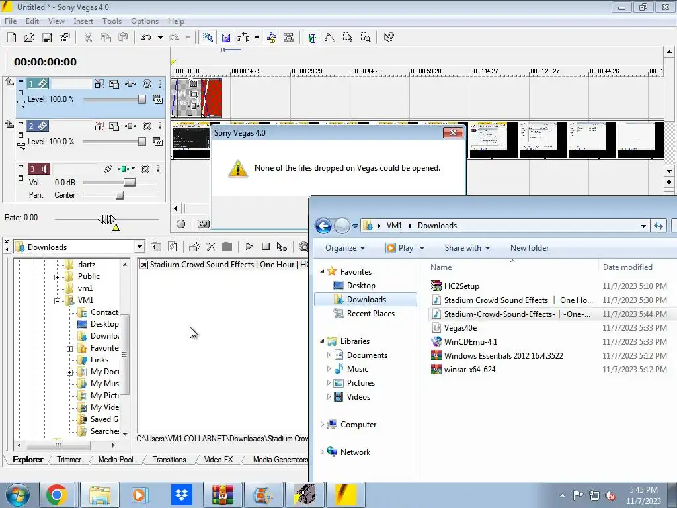Invert phase on audio track 3

(108, 169)
